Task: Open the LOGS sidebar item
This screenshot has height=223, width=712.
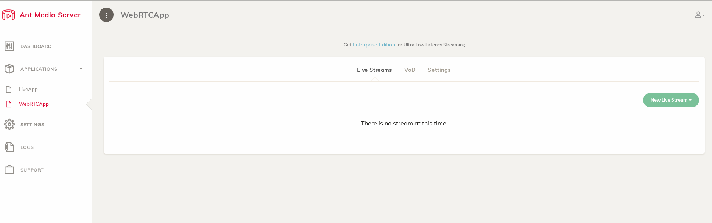Action: (27, 147)
